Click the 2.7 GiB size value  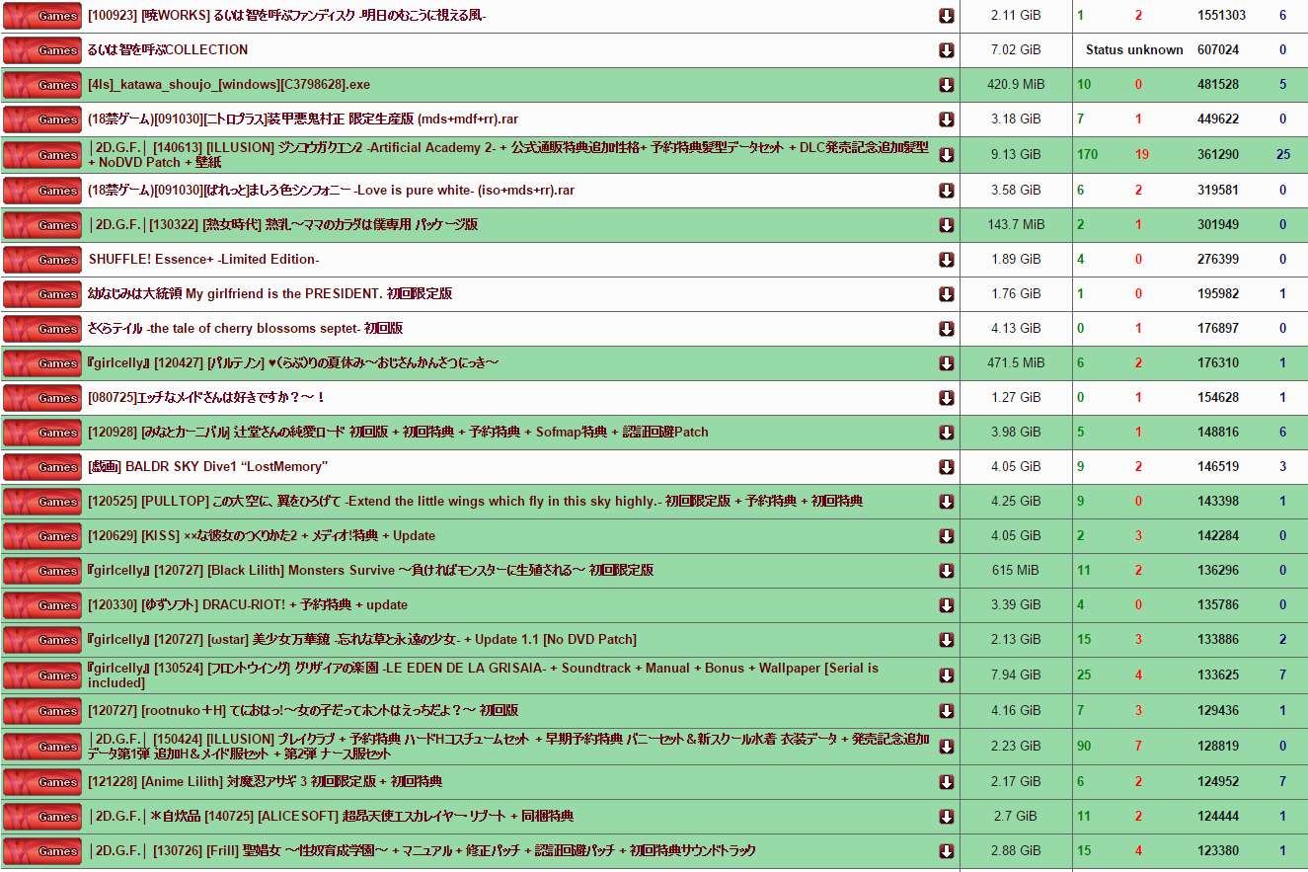coord(1016,817)
